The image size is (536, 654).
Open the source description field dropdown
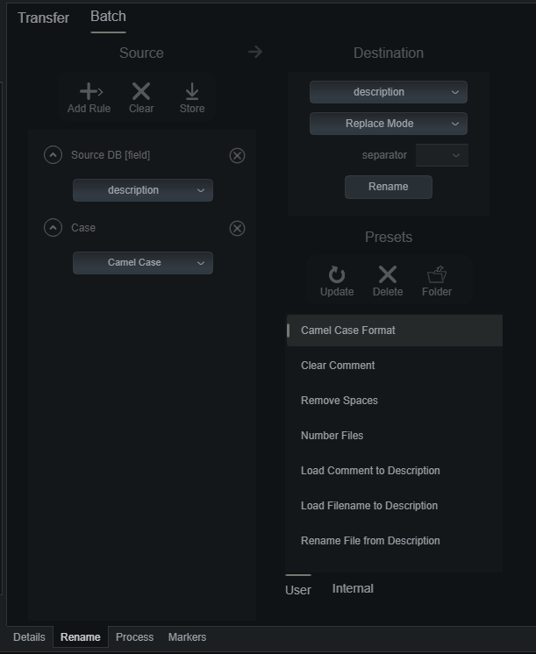click(x=143, y=190)
